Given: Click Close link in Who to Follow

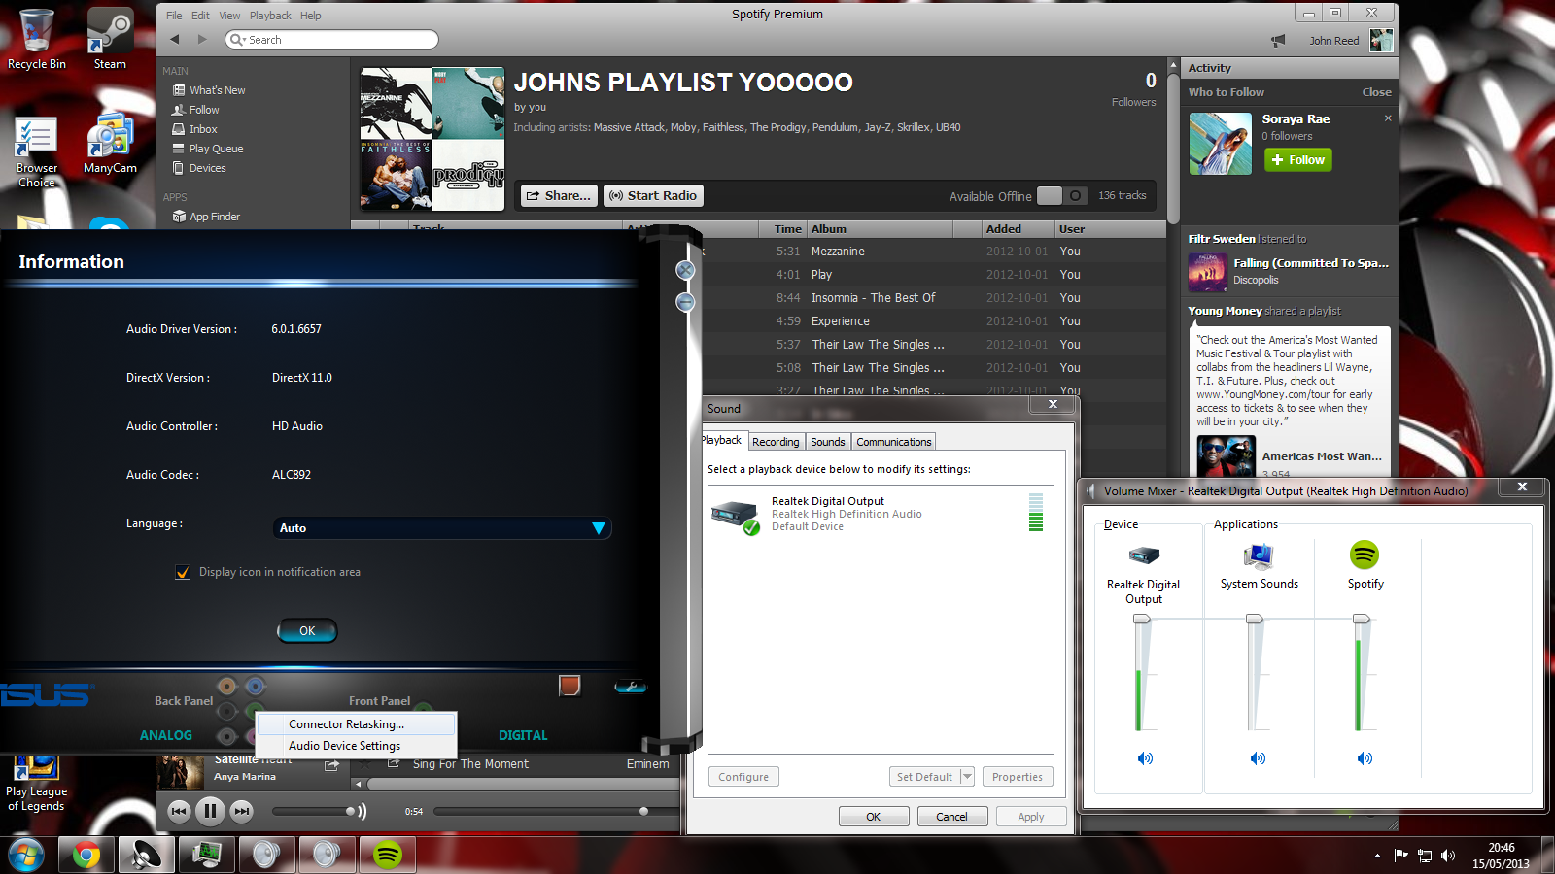Looking at the screenshot, I should point(1376,92).
